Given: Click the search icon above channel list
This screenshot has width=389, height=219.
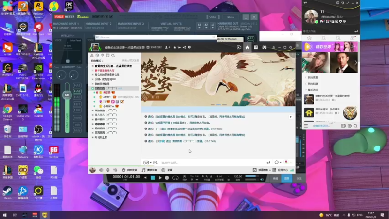Looking at the screenshot, I should [x=113, y=55].
